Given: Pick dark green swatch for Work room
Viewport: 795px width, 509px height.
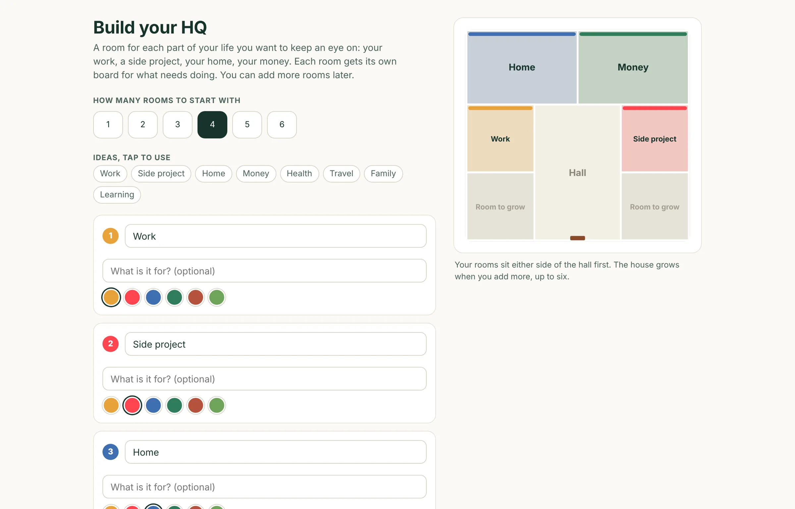Looking at the screenshot, I should pos(175,297).
